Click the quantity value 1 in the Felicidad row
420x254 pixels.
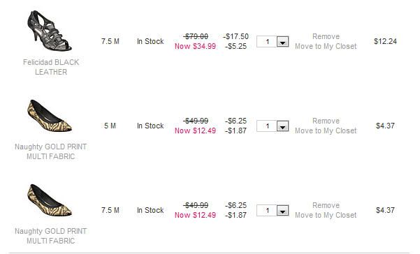tap(267, 42)
